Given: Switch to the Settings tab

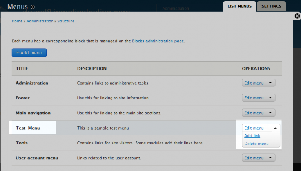Looking at the screenshot, I should coord(271,7).
